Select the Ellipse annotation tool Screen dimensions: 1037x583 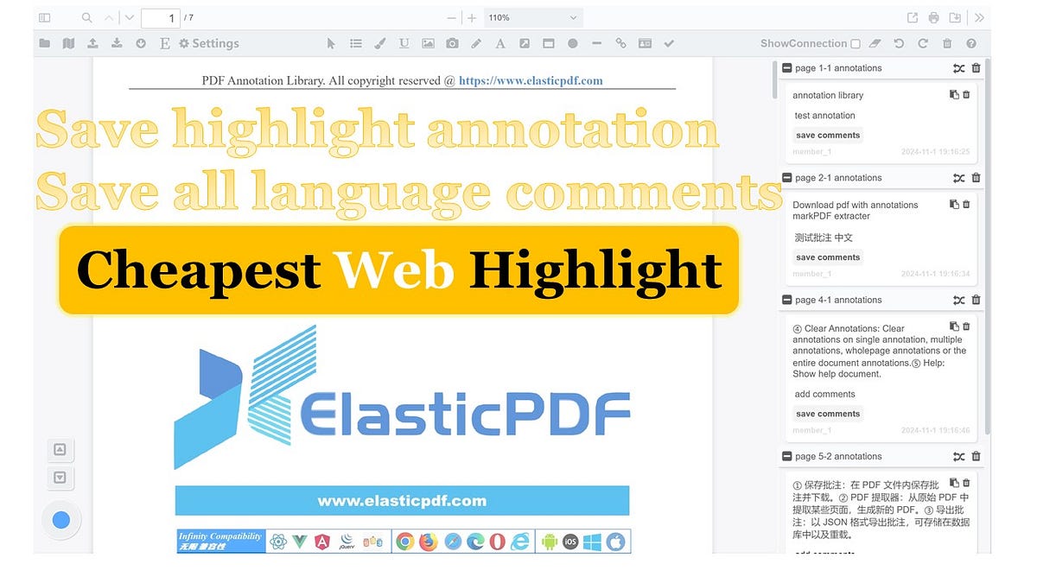(573, 43)
